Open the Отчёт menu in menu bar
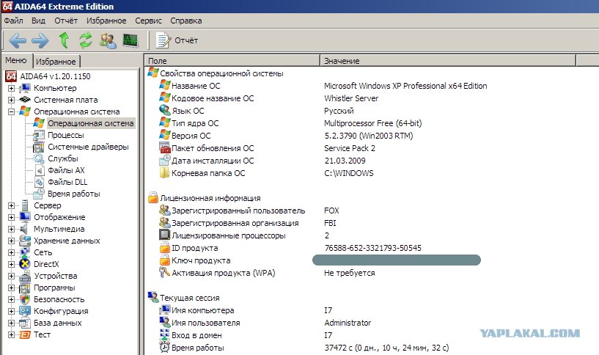Image resolution: width=599 pixels, height=355 pixels. coord(66,21)
